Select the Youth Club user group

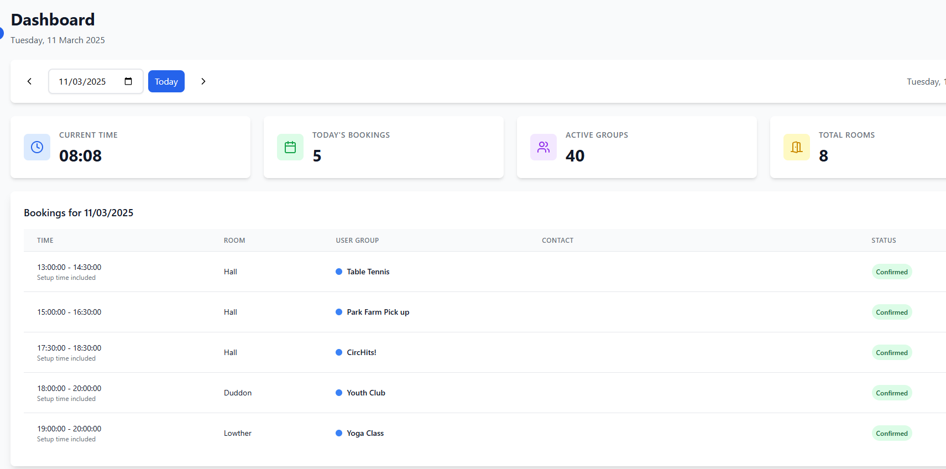366,393
